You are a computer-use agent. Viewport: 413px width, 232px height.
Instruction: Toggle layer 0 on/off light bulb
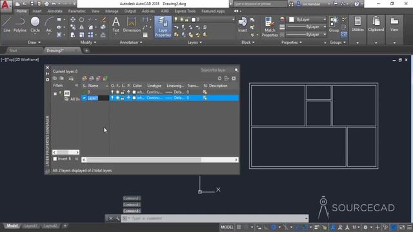112,92
